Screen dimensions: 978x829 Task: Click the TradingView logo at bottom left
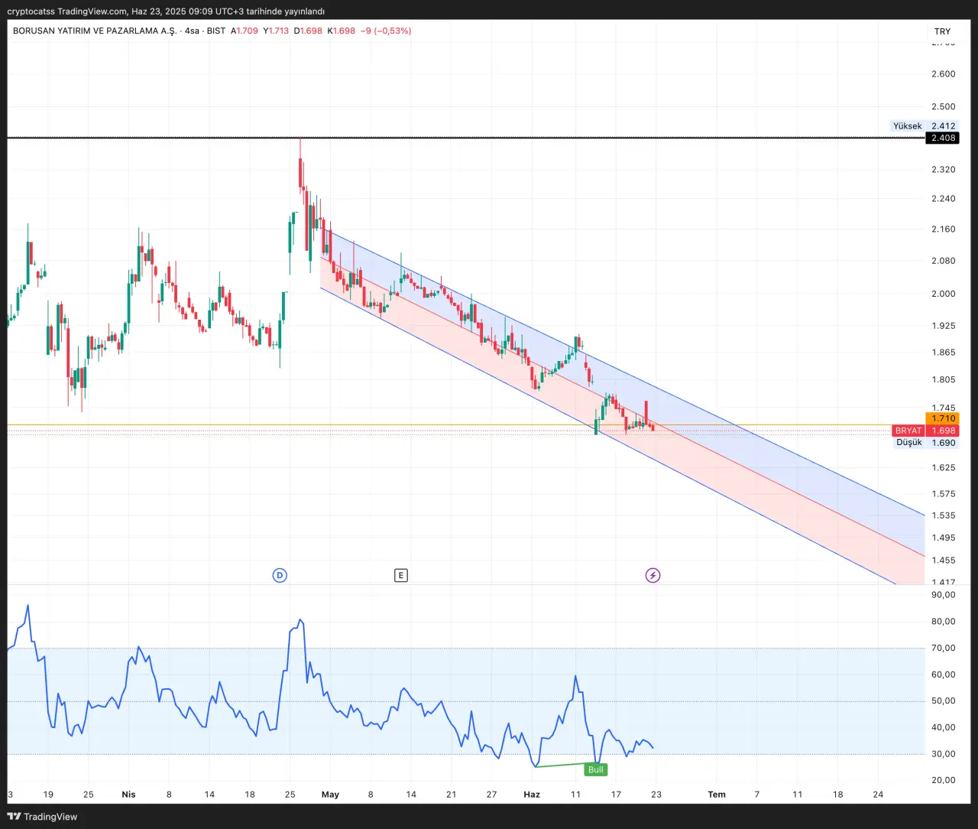[43, 817]
